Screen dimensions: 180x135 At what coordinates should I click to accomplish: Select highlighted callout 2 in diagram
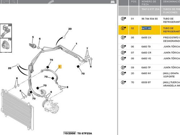[60, 67]
